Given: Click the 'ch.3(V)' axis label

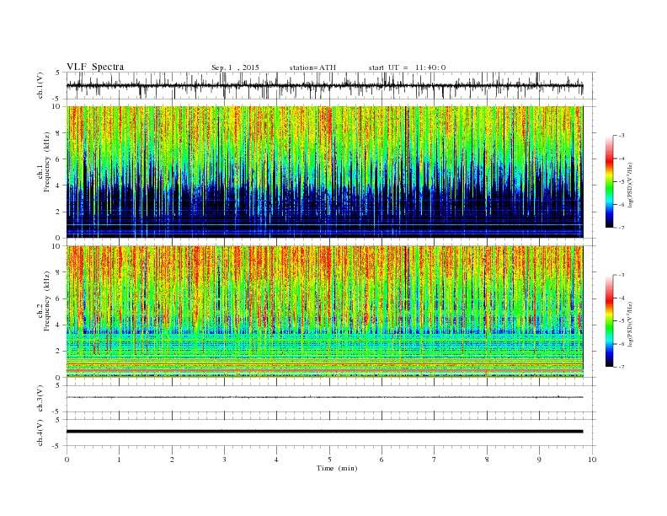Looking at the screenshot, I should point(40,399).
